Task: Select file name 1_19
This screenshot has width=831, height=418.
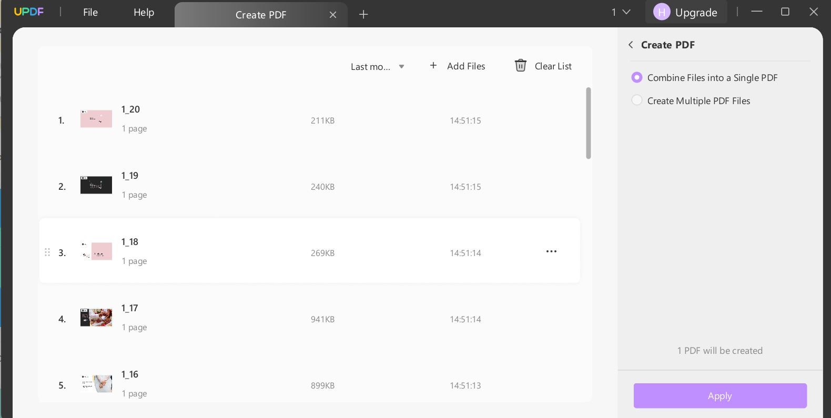Action: pos(130,176)
